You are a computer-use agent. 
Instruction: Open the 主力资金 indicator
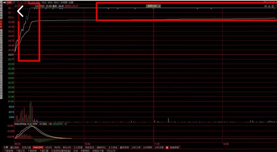[113, 147]
